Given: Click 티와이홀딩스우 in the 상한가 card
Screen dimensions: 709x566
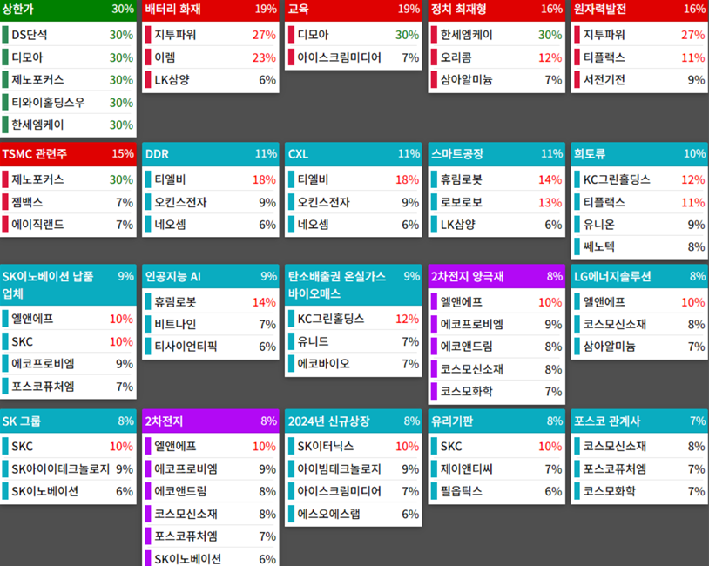Looking at the screenshot, I should tap(68, 103).
